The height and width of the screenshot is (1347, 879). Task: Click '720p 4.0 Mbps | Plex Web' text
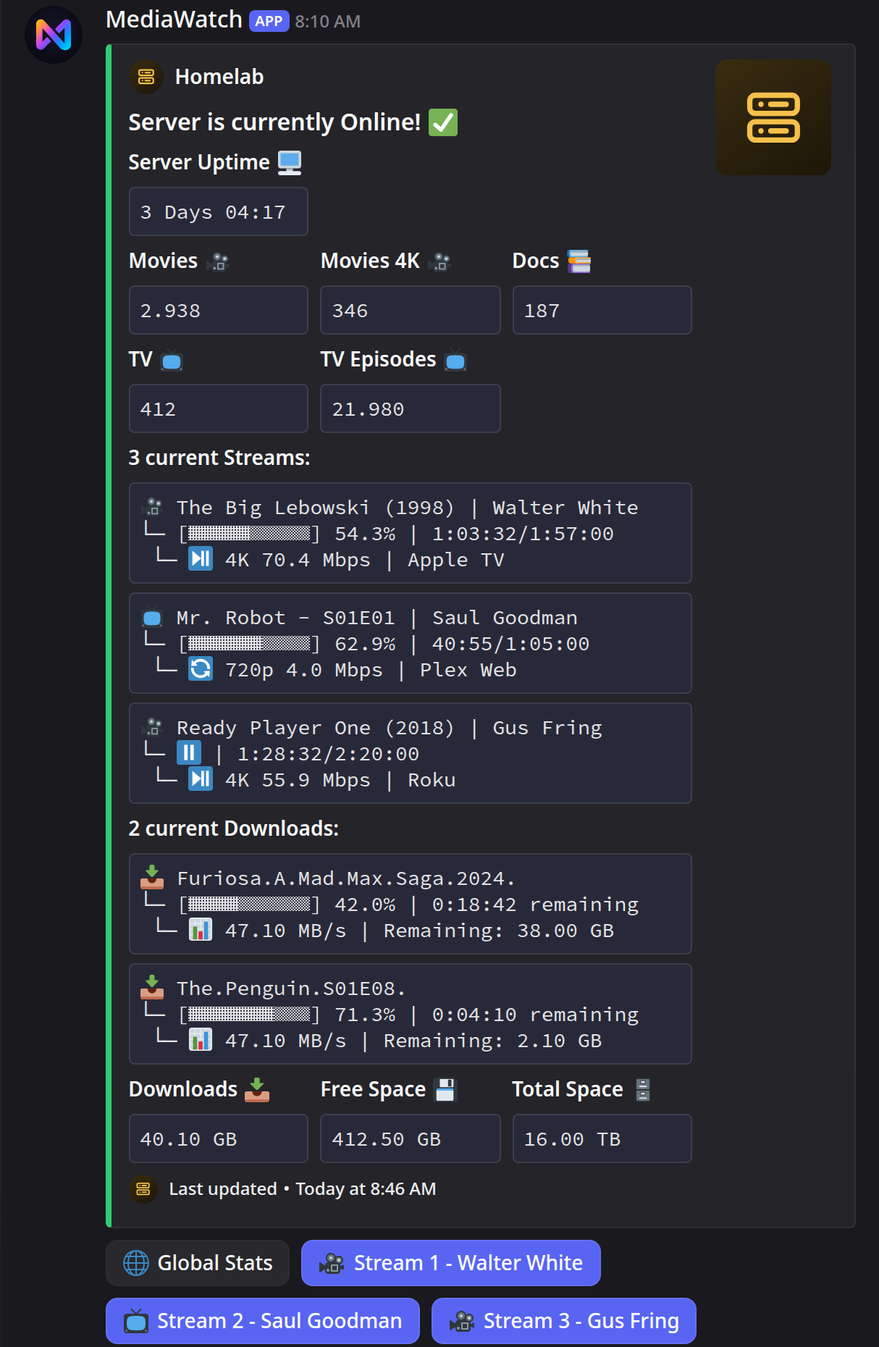[371, 670]
